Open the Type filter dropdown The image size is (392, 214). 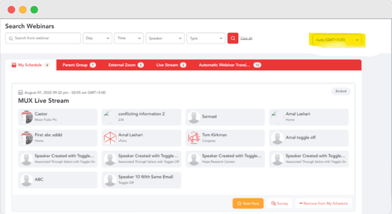click(206, 38)
